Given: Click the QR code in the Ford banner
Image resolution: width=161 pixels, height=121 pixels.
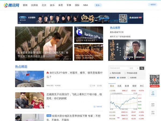Looking at the screenshot, I should pos(123,18).
